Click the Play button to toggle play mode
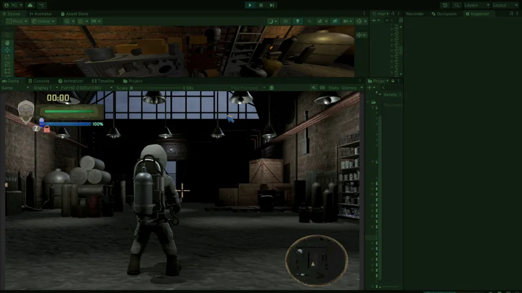Viewport: 522px width, 293px height. (249, 5)
